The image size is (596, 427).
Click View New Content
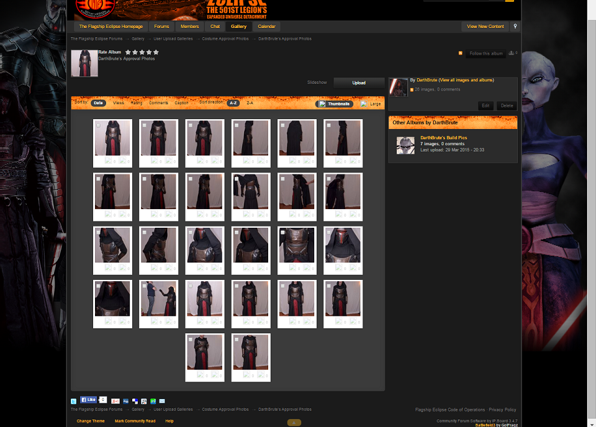[485, 26]
